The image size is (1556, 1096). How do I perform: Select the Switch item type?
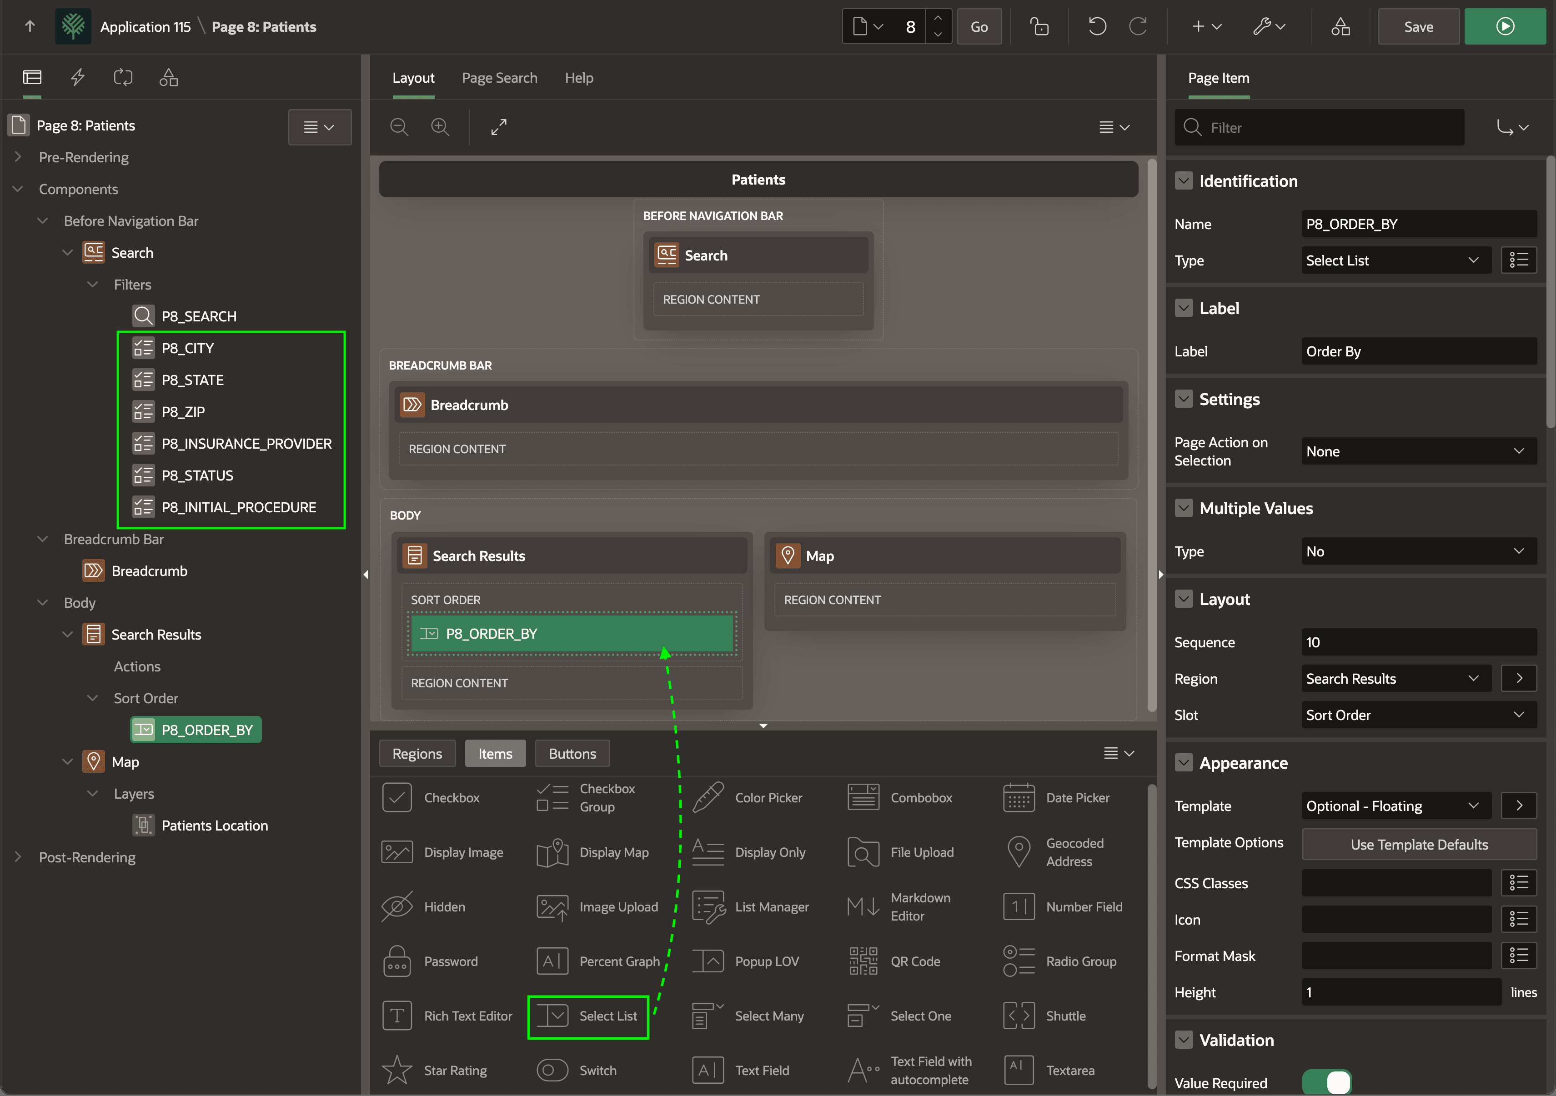[577, 1070]
